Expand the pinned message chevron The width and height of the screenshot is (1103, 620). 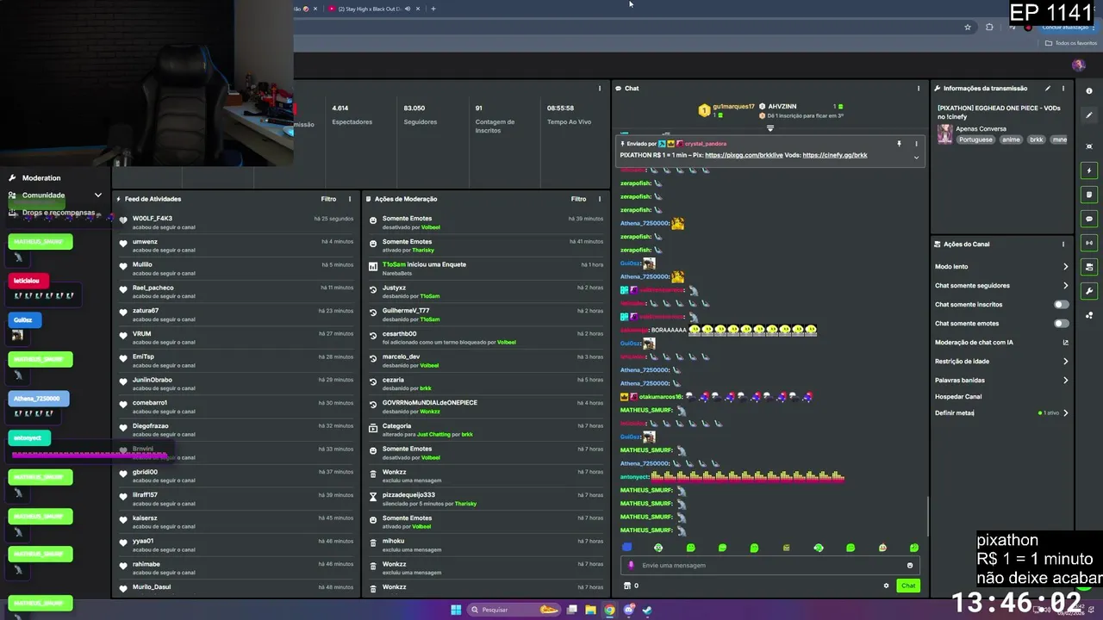pyautogui.click(x=916, y=158)
